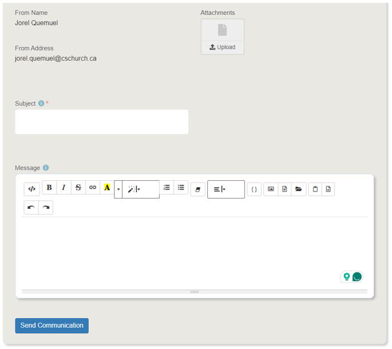Insert an unordered bullet list

pos(181,188)
